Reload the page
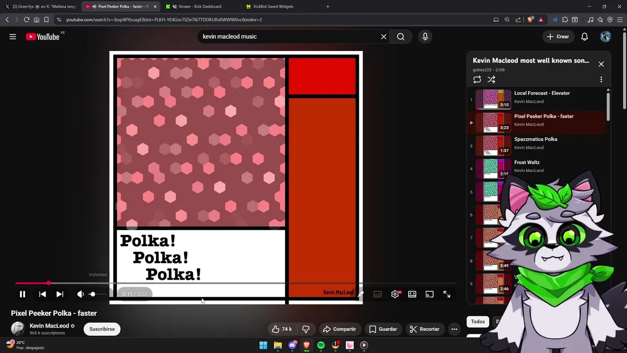Viewport: 627px width, 353px height. tap(26, 20)
